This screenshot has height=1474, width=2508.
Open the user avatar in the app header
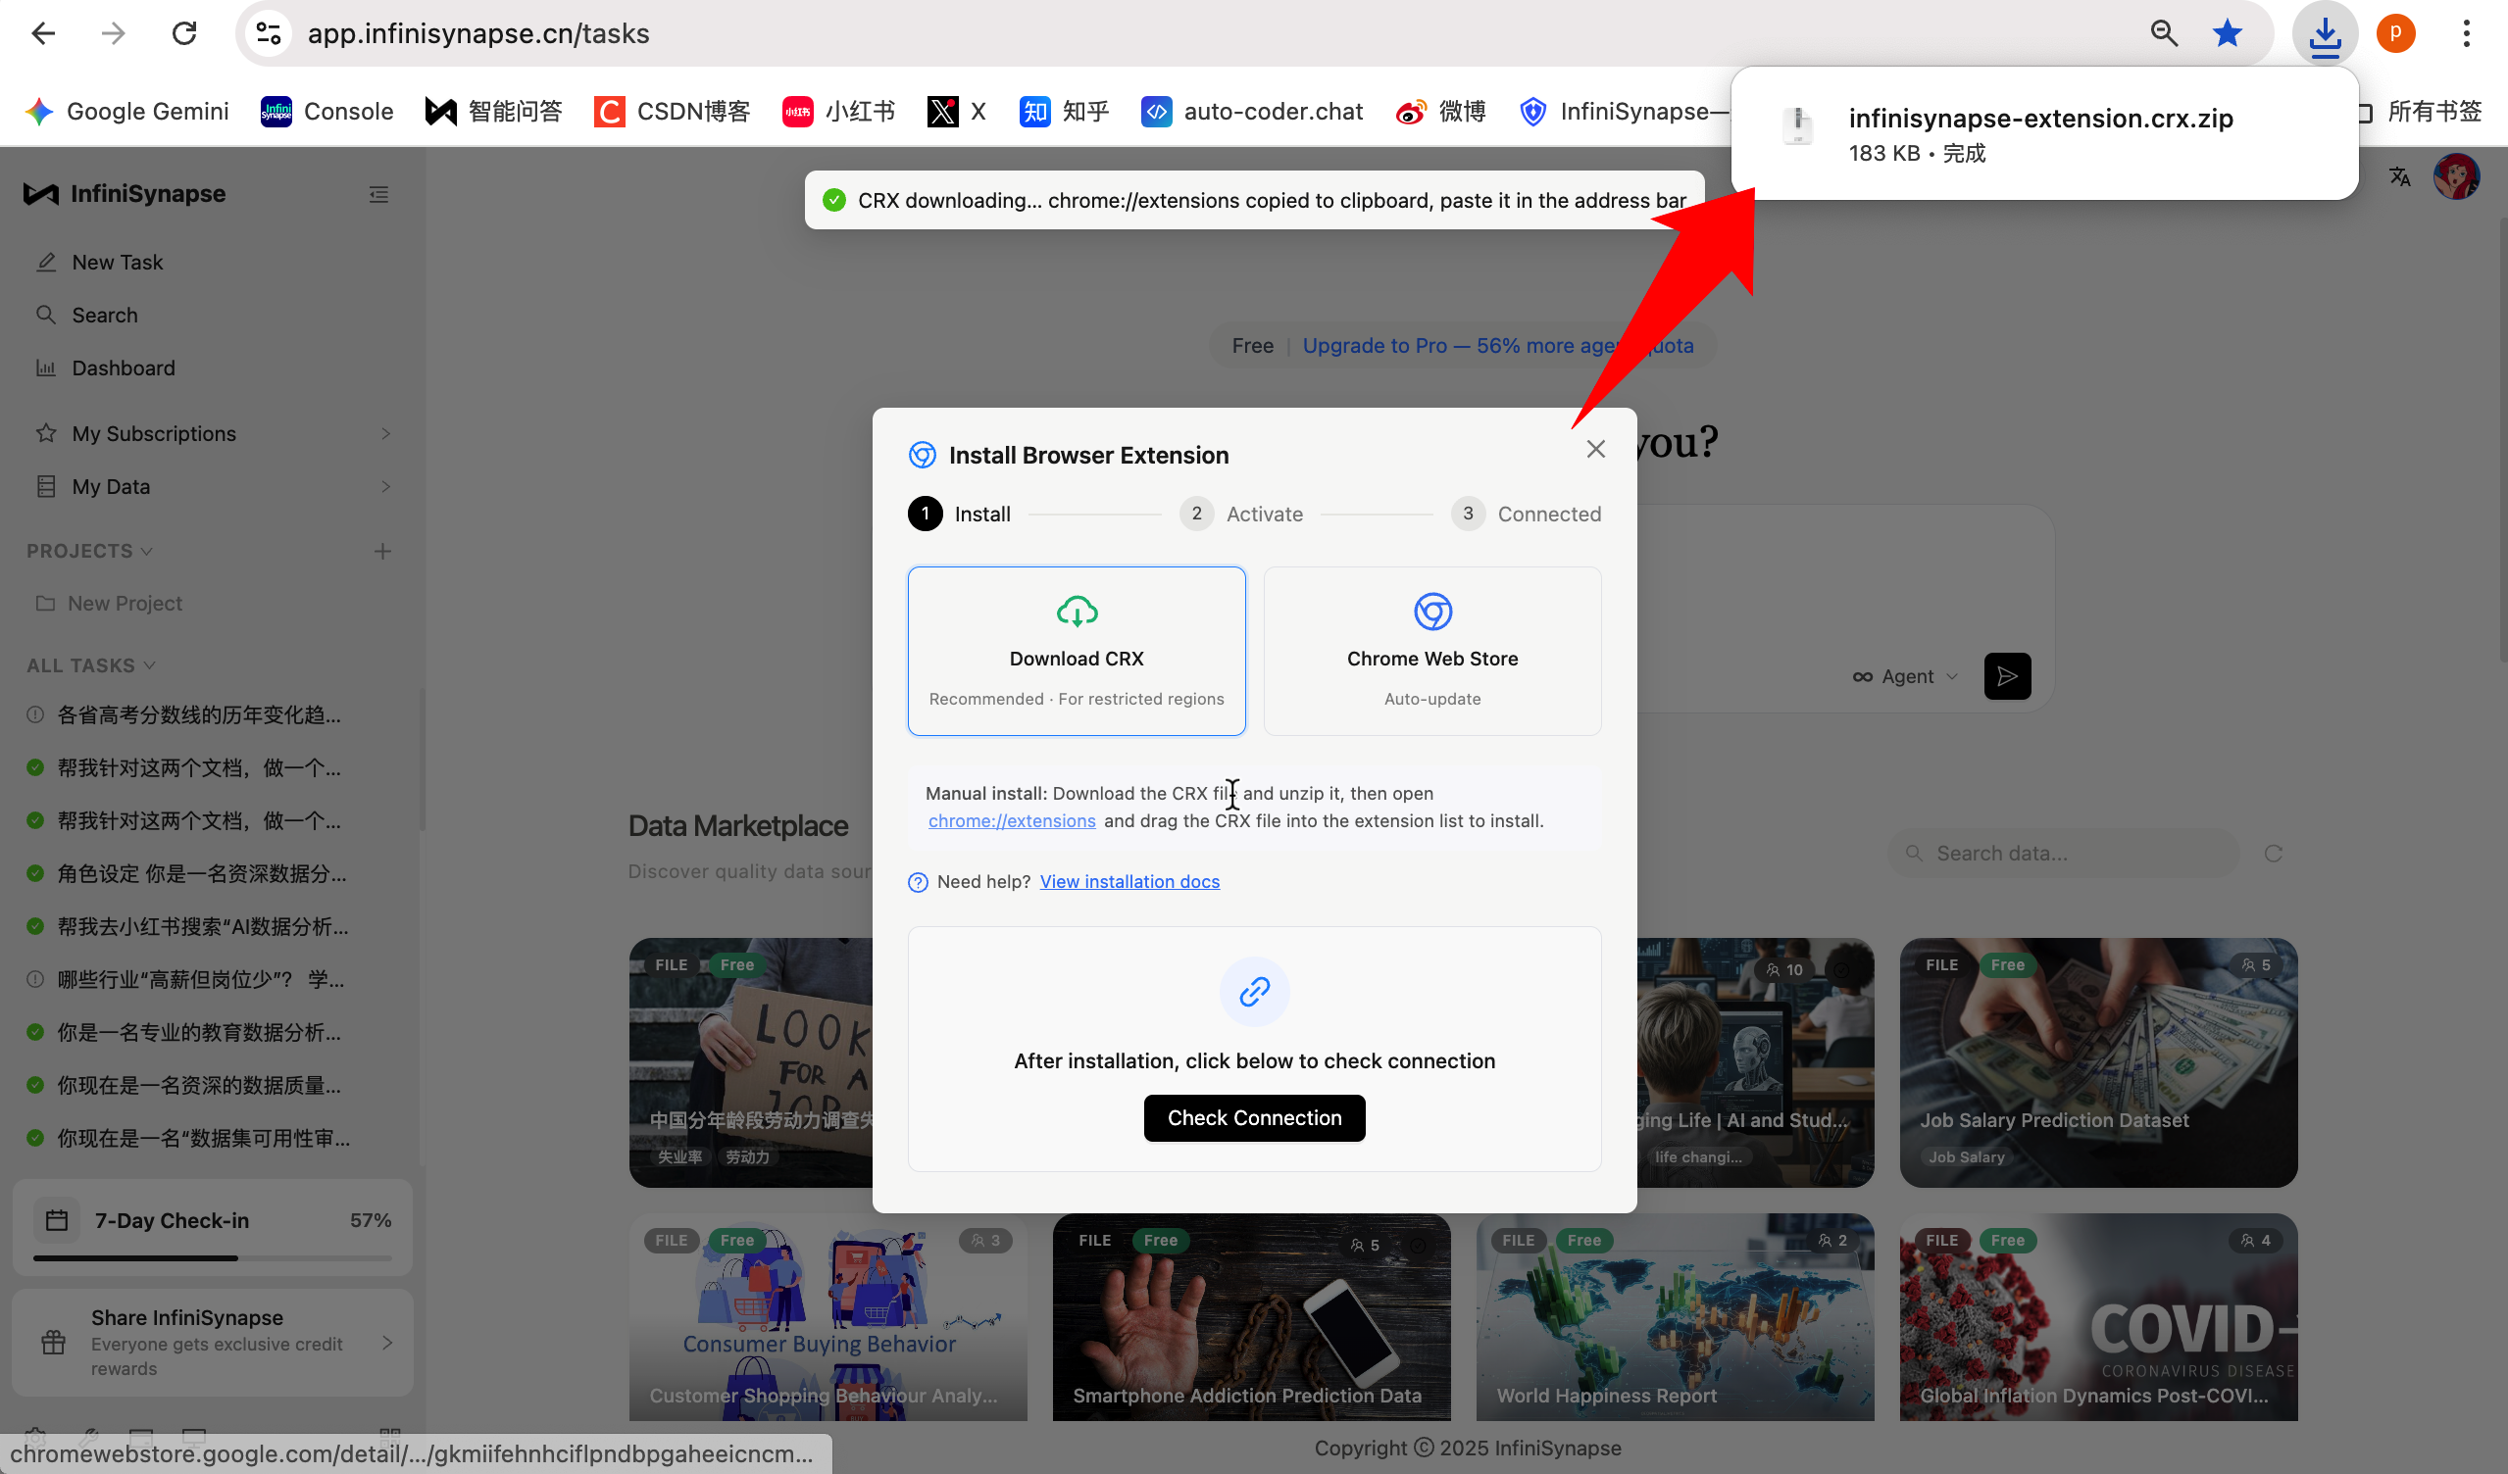[x=2456, y=177]
